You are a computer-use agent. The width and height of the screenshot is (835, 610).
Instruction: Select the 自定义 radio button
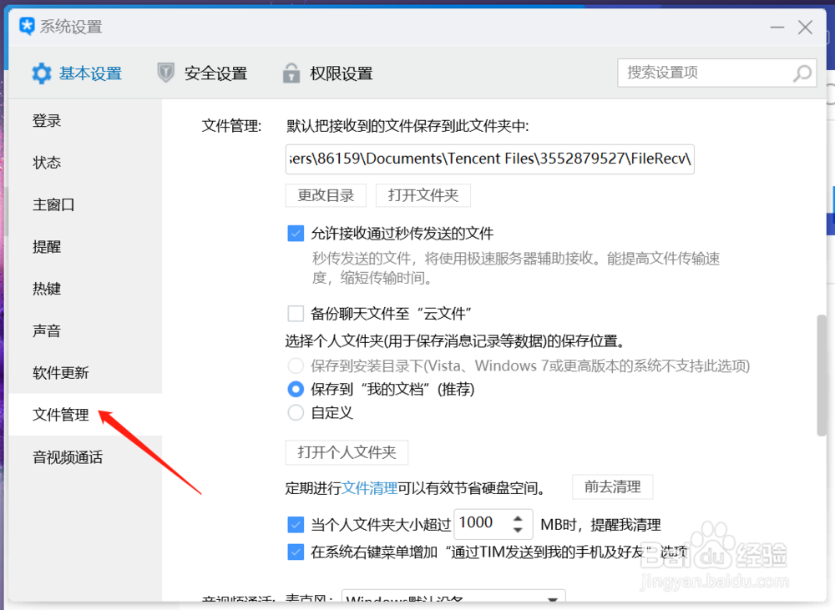tap(296, 412)
